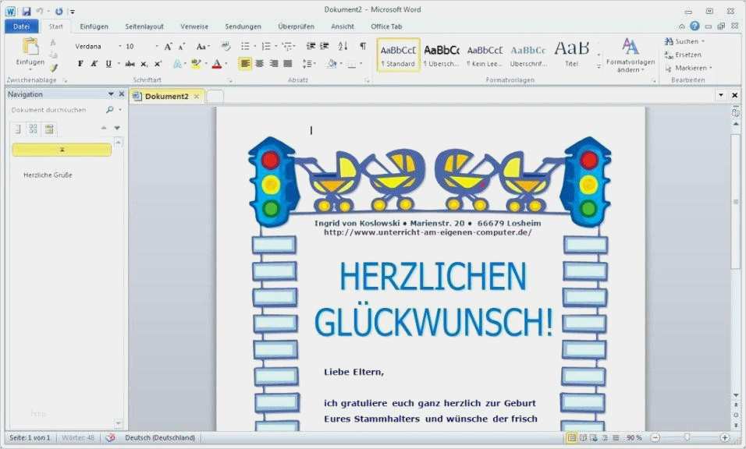Apply italic formatting using the K icon
Screen dimensions: 746x449
coord(94,63)
